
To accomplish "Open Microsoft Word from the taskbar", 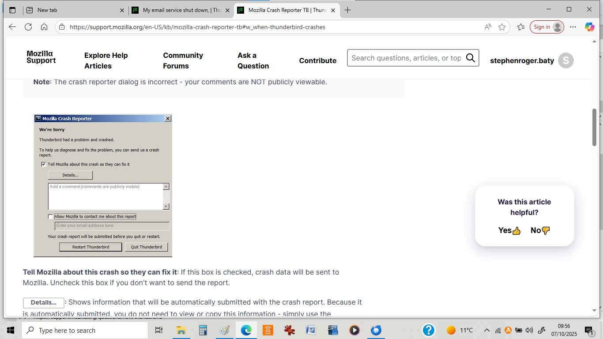I will 311,330.
